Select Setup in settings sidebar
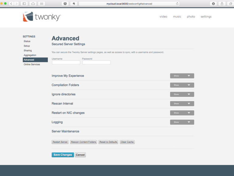The height and width of the screenshot is (176, 234). click(27, 46)
